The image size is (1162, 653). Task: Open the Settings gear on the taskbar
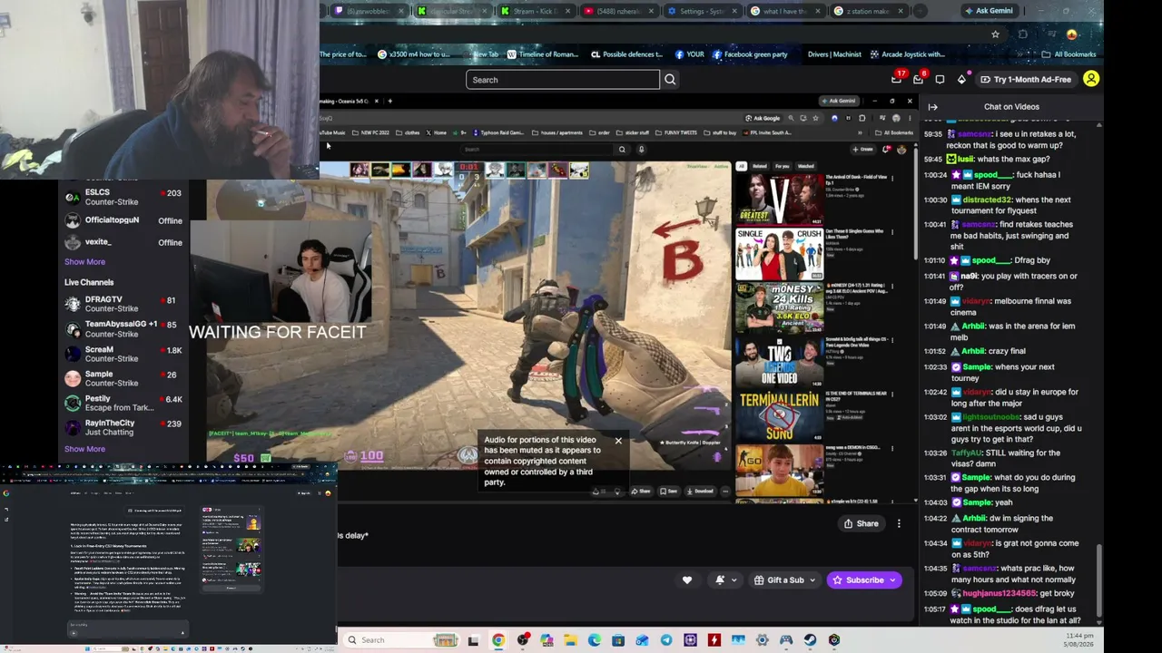point(762,640)
